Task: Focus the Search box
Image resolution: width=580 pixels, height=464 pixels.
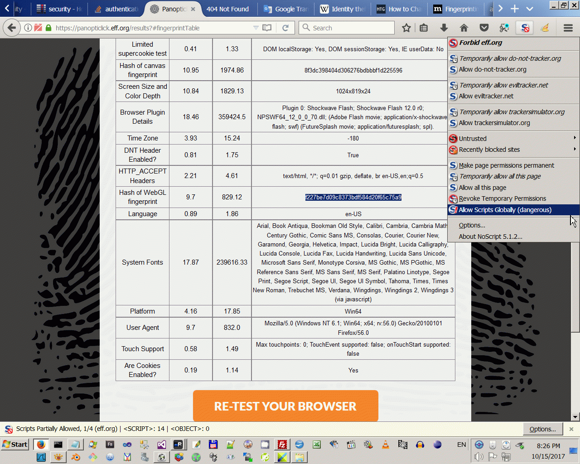Action: tap(347, 28)
